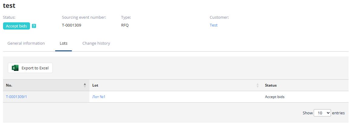Sort table by Lot column header
Image resolution: width=354 pixels, height=127 pixels.
pos(95,85)
